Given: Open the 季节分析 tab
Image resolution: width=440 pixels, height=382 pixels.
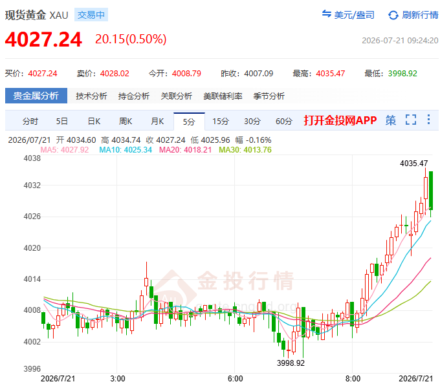Looking at the screenshot, I should (269, 96).
